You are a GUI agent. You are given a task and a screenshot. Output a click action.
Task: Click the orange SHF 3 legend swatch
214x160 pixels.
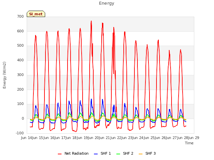pyautogui.click(x=140, y=154)
